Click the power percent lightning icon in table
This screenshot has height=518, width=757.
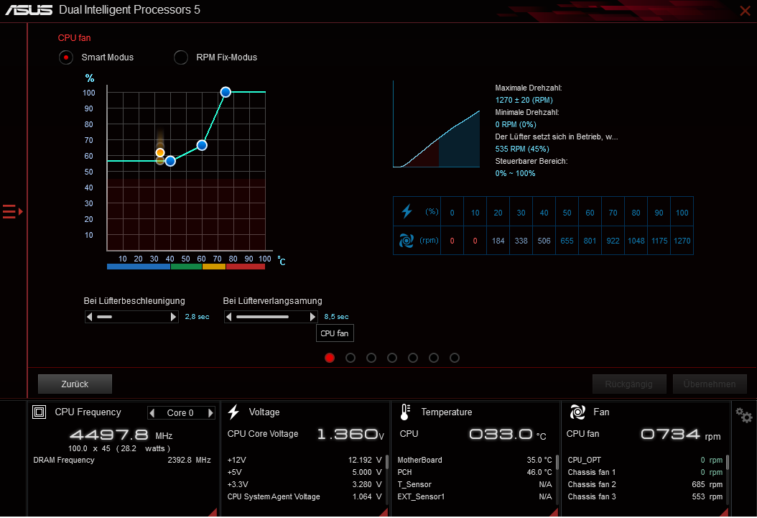coord(407,211)
